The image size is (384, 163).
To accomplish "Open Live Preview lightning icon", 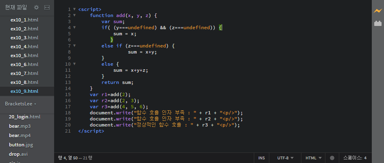I will (377, 11).
